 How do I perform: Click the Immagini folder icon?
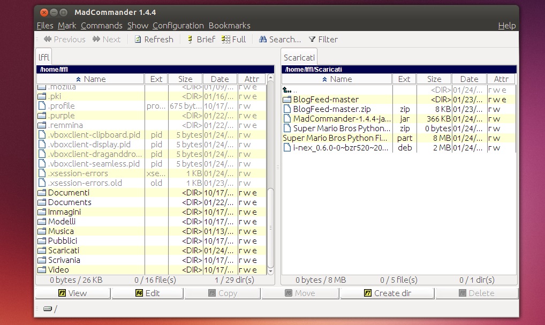[x=42, y=212]
